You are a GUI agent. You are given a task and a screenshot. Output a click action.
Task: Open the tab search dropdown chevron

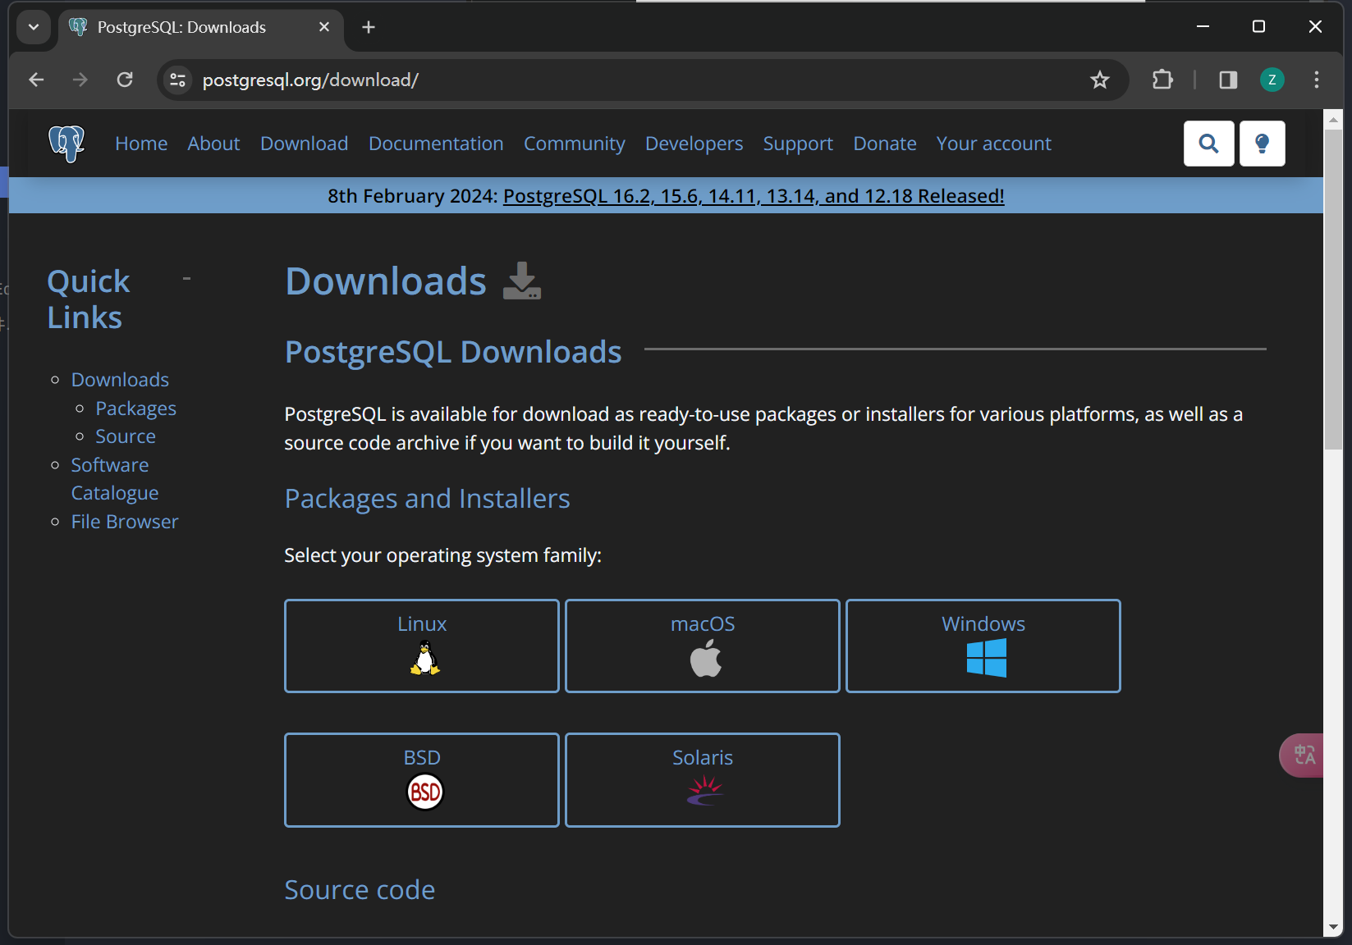pyautogui.click(x=34, y=27)
